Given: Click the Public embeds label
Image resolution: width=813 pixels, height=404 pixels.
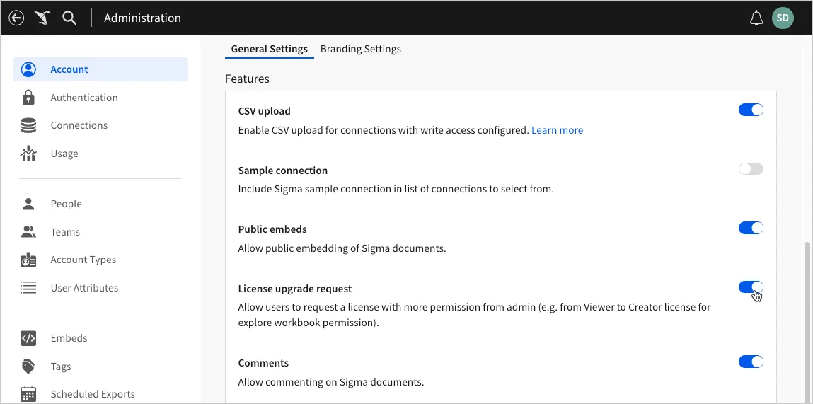Looking at the screenshot, I should click(x=272, y=229).
